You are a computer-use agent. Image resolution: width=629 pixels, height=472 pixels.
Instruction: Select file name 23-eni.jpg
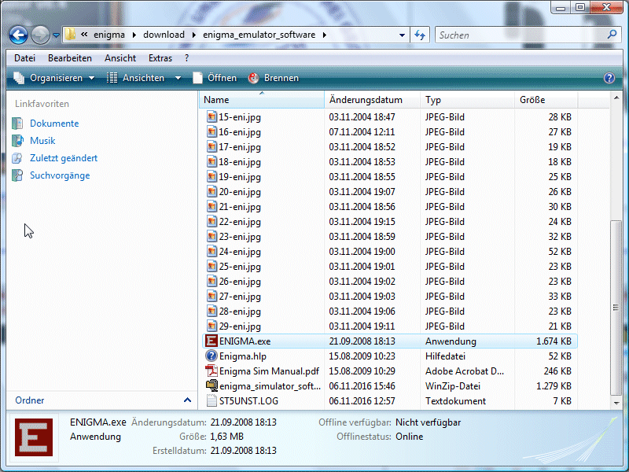tap(240, 237)
